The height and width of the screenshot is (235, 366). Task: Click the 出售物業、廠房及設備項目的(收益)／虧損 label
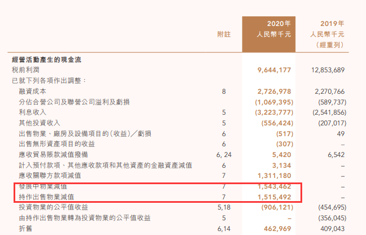click(85, 134)
